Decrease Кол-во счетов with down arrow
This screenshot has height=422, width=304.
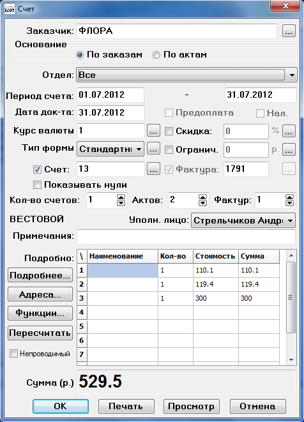pos(121,203)
